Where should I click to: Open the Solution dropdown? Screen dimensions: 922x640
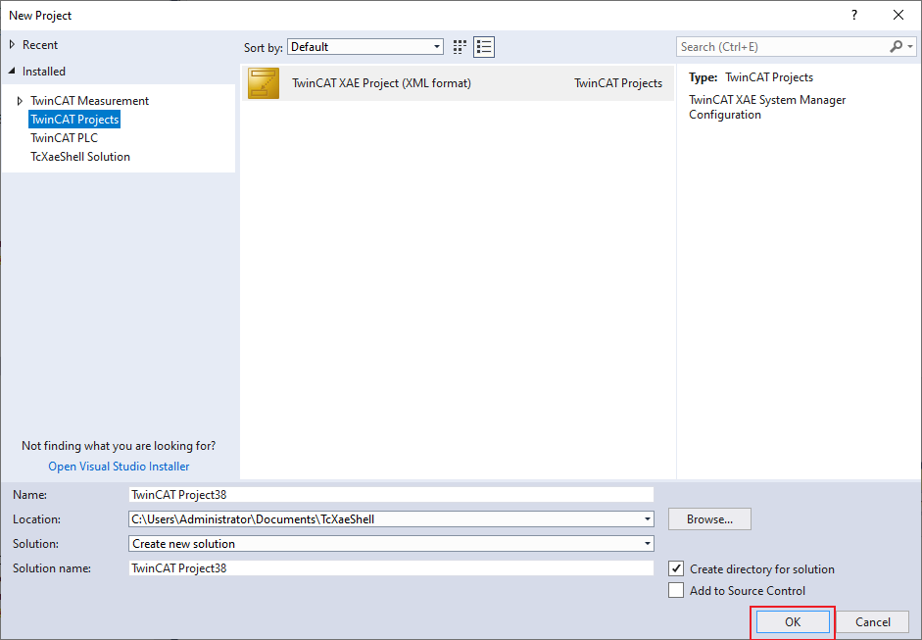tap(391, 544)
